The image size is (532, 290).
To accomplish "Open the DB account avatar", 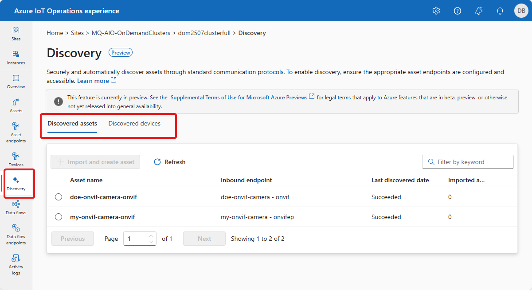I will pos(520,11).
